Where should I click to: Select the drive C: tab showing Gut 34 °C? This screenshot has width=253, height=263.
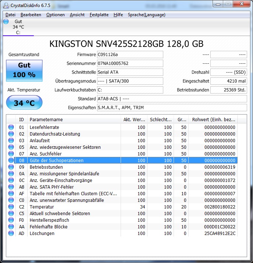(x=18, y=27)
